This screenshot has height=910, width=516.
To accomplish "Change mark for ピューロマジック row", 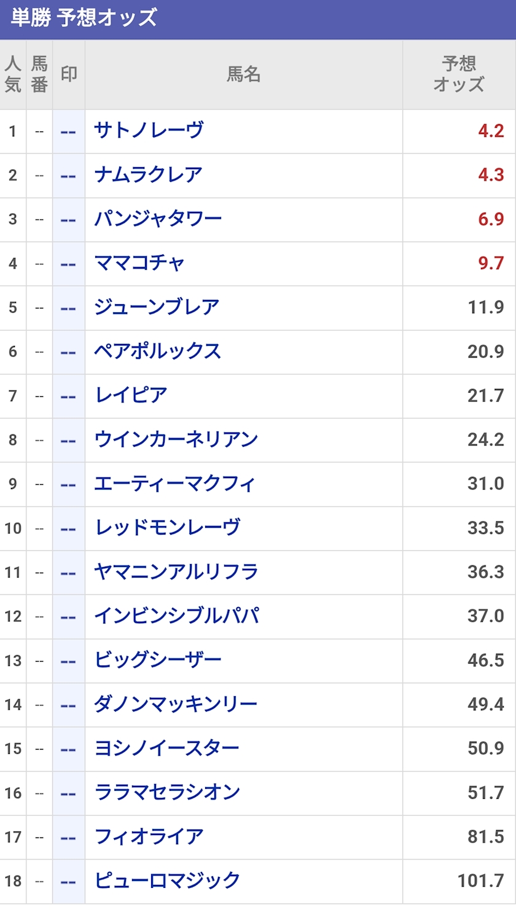I will coord(68,881).
